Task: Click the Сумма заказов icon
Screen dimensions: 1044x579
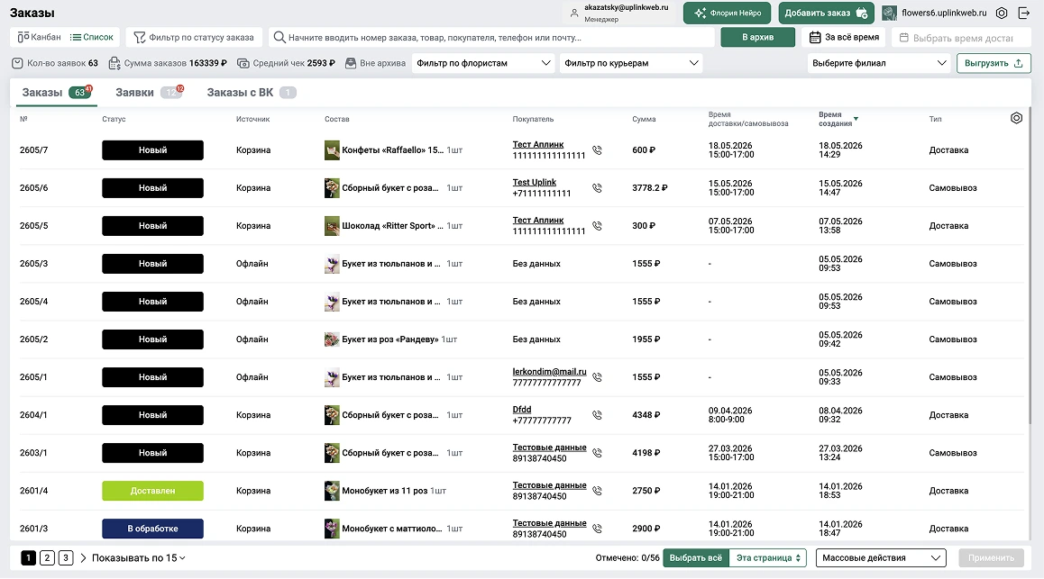Action: tap(114, 63)
